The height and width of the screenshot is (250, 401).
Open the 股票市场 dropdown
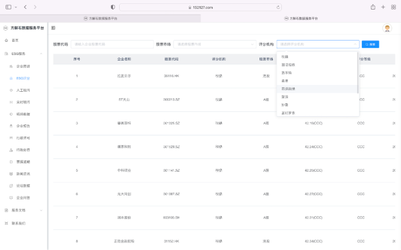pos(215,44)
